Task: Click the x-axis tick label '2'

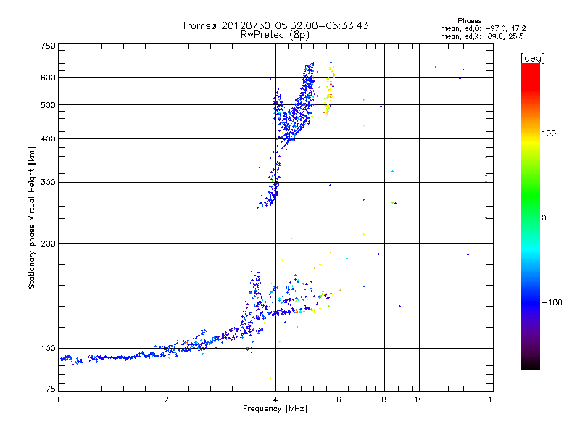Action: (167, 399)
